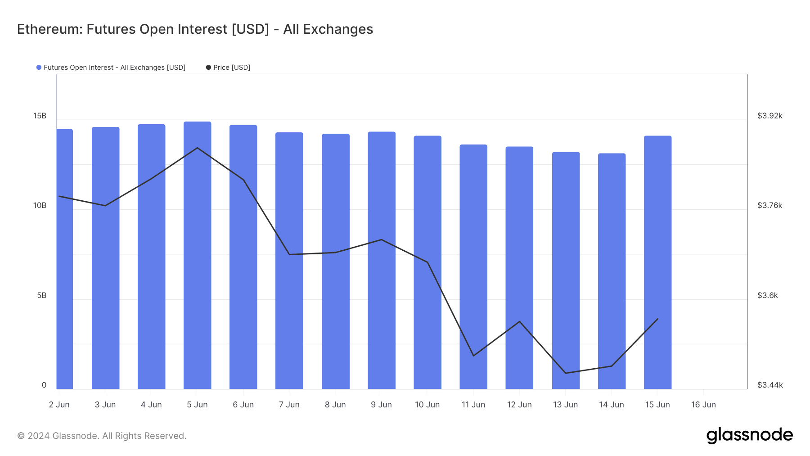Select the 5 Jun open interest bar
The width and height of the screenshot is (810, 456).
[x=197, y=255]
